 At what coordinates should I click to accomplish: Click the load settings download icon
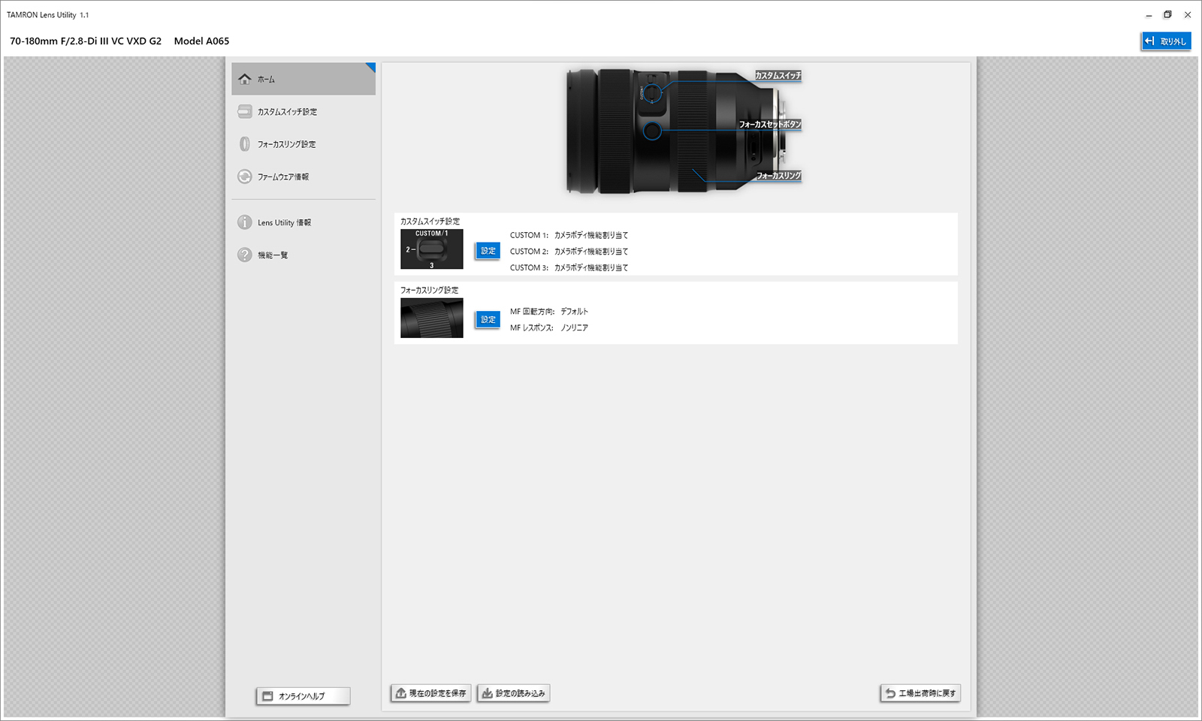tap(485, 692)
